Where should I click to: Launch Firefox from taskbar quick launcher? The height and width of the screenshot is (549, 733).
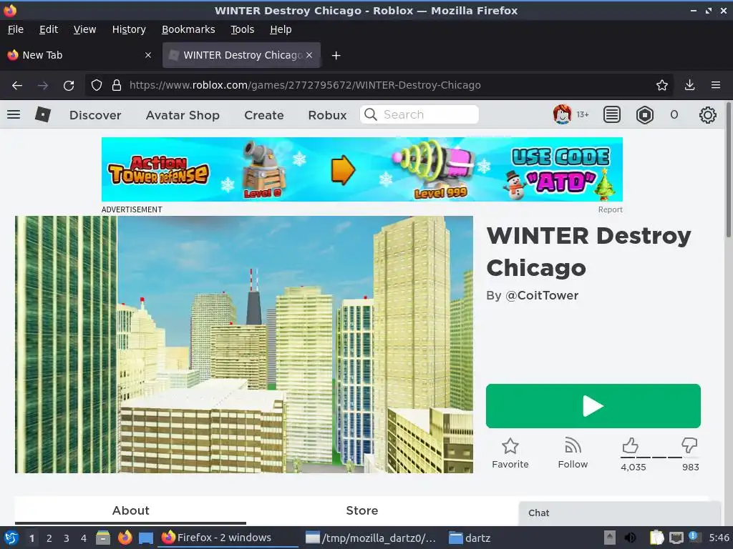click(x=125, y=538)
